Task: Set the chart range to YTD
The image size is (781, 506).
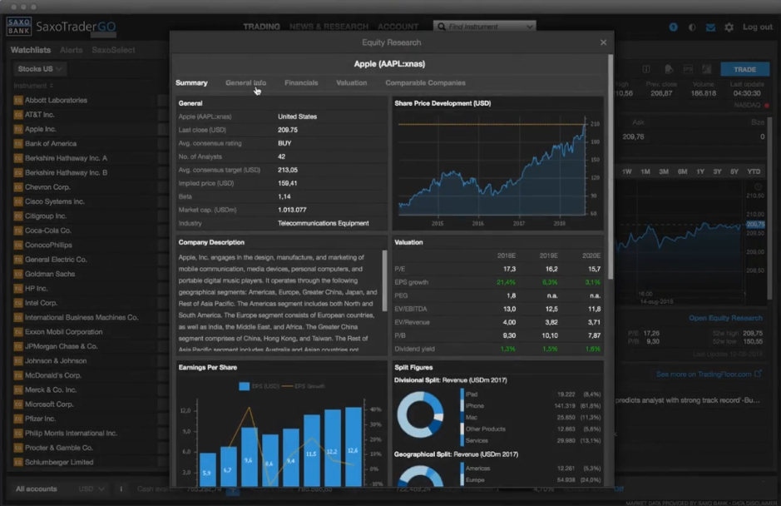Action: pos(754,171)
